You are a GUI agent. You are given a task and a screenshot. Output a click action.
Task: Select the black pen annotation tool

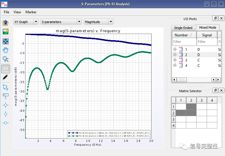(x=5, y=78)
